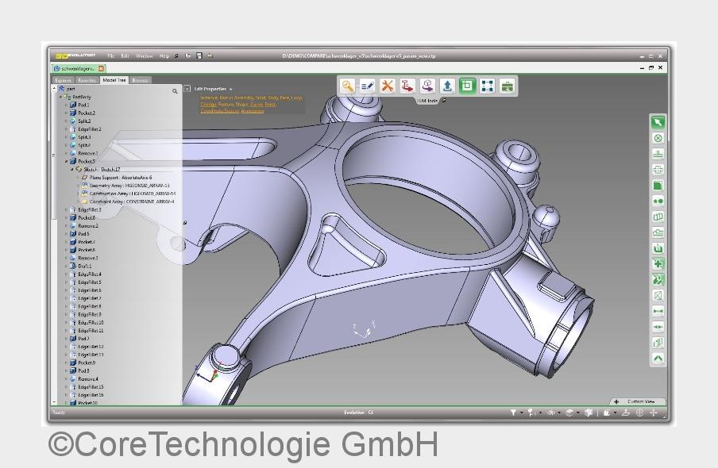Collapse the Pocket.5 tree node

(x=66, y=161)
